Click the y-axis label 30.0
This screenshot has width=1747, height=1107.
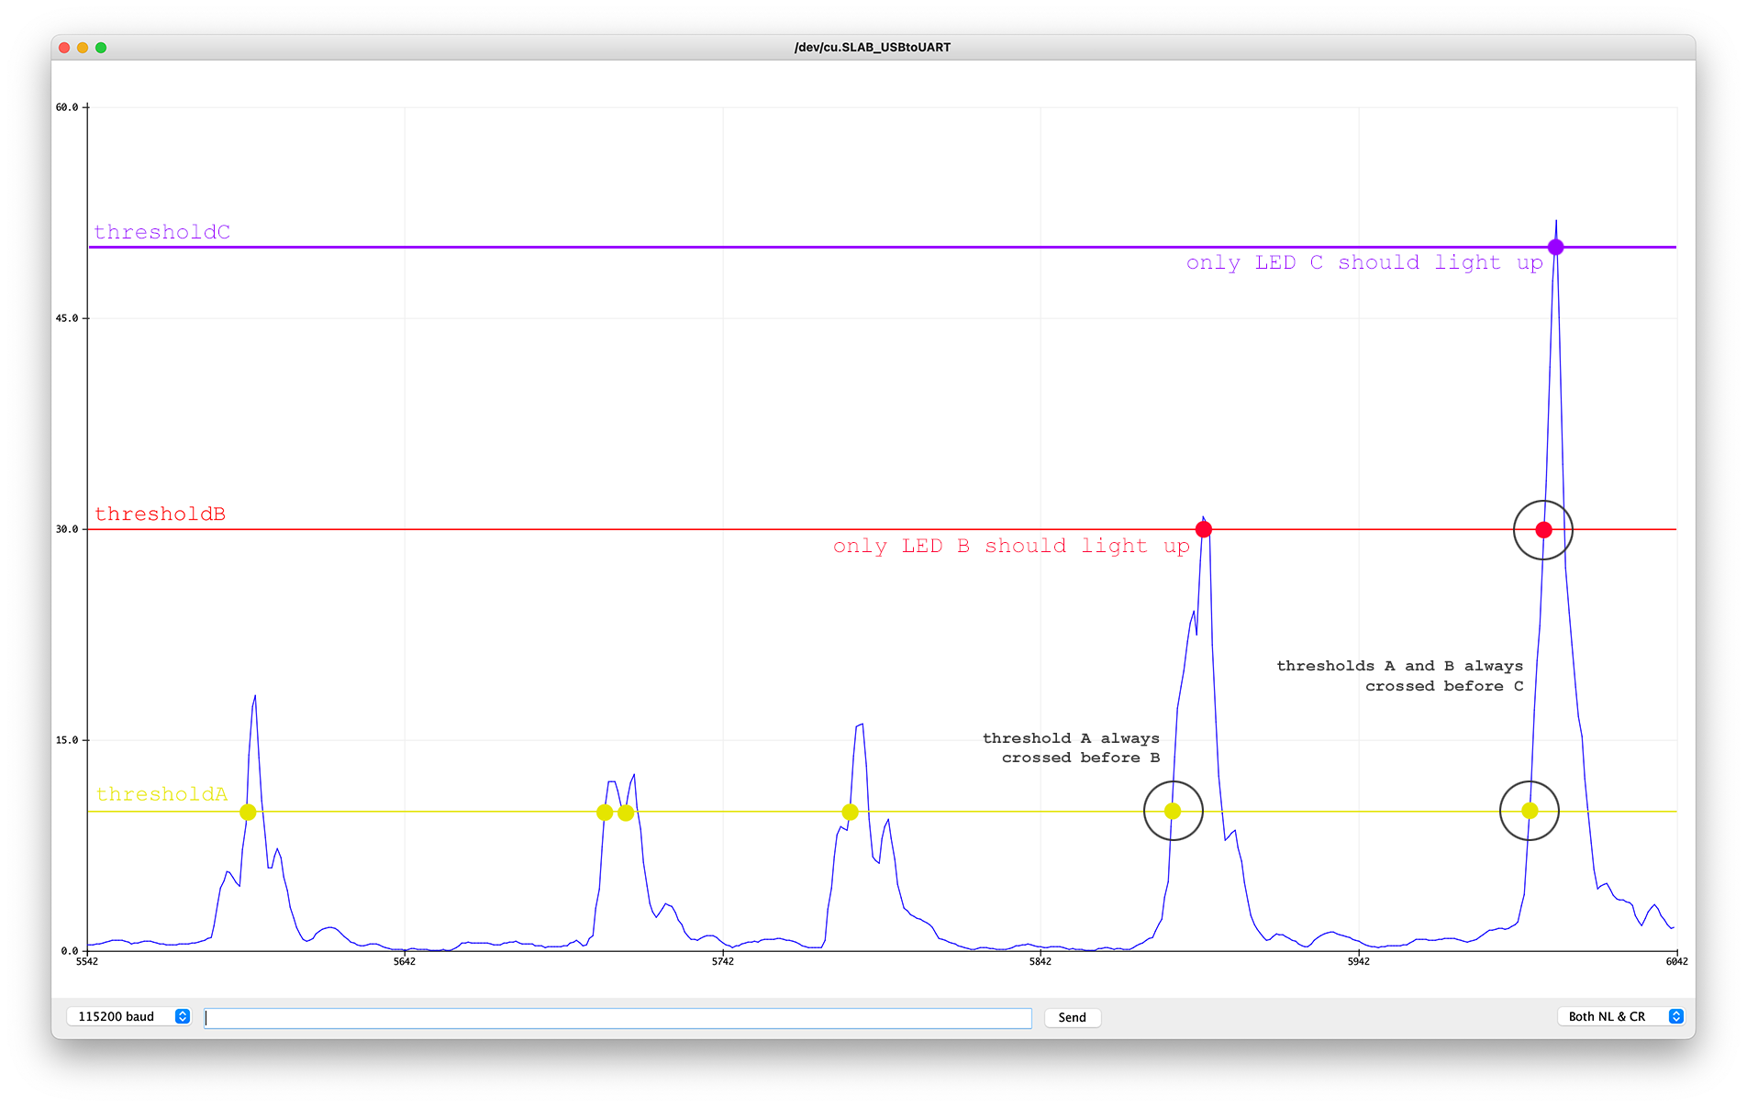67,529
